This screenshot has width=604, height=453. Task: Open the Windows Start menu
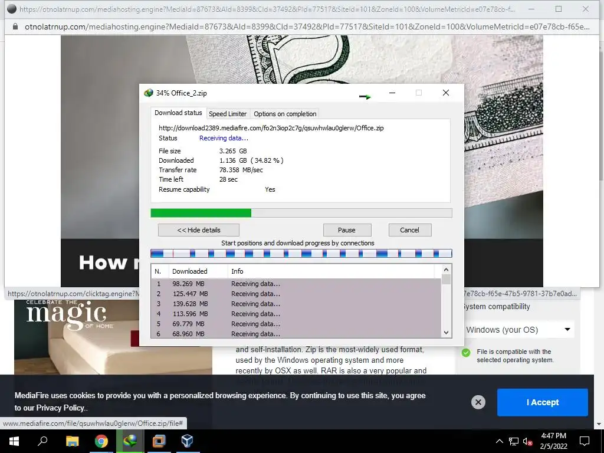point(14,441)
